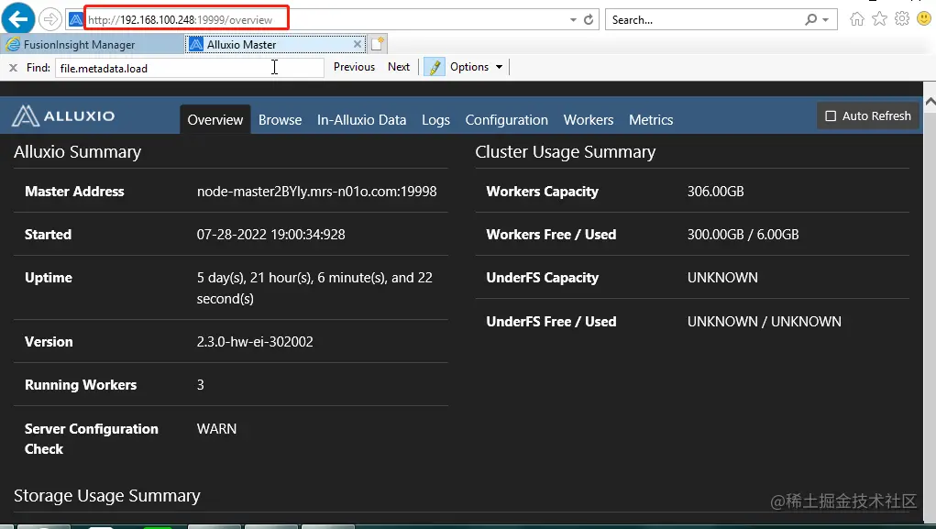Click the browser Back arrow button
Screen dimensions: 936x529
coord(18,19)
